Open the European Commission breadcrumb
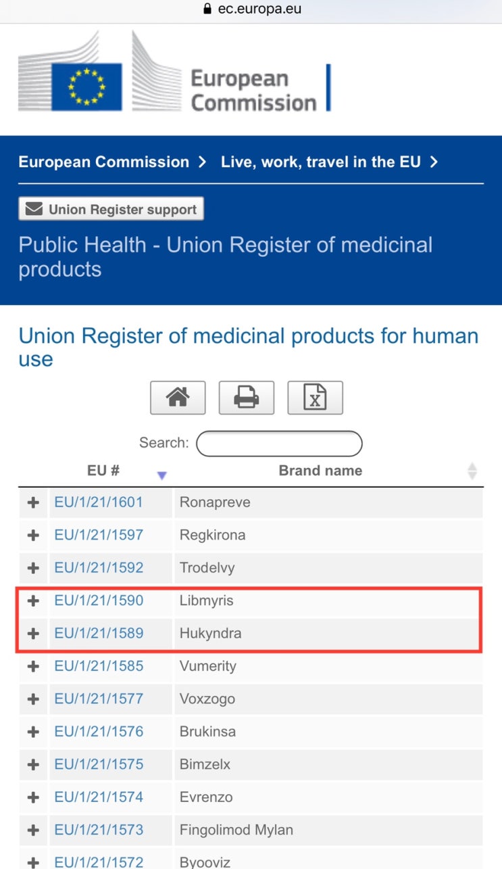The height and width of the screenshot is (869, 502). point(103,162)
